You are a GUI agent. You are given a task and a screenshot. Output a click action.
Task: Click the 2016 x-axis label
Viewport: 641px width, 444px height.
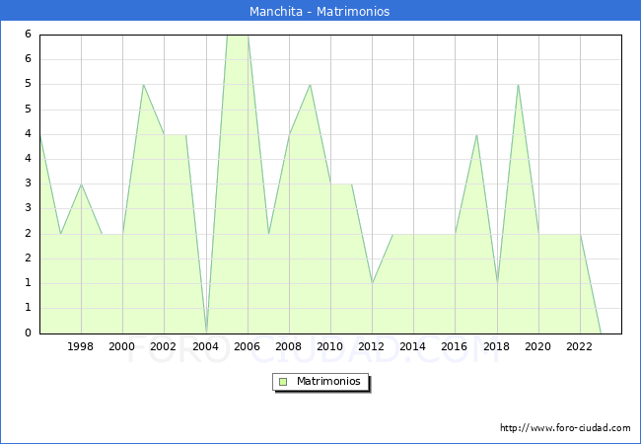[454, 346]
